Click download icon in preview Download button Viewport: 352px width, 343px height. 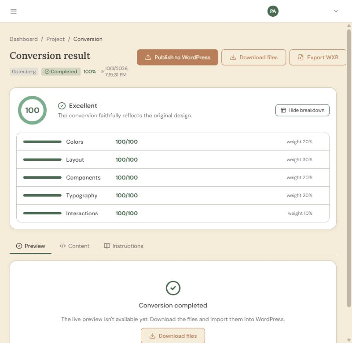tap(152, 336)
